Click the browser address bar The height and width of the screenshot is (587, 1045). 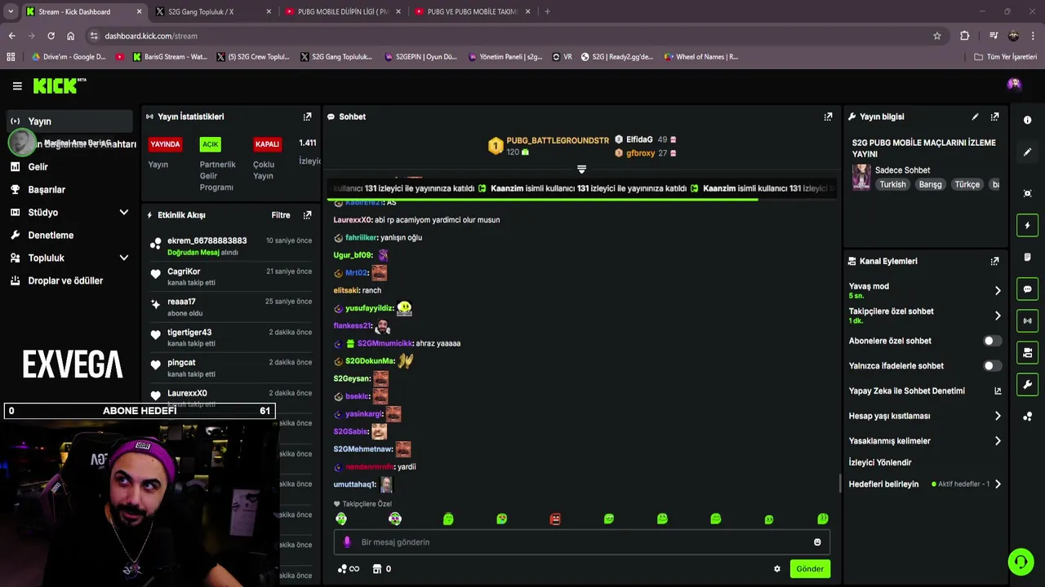click(x=514, y=36)
